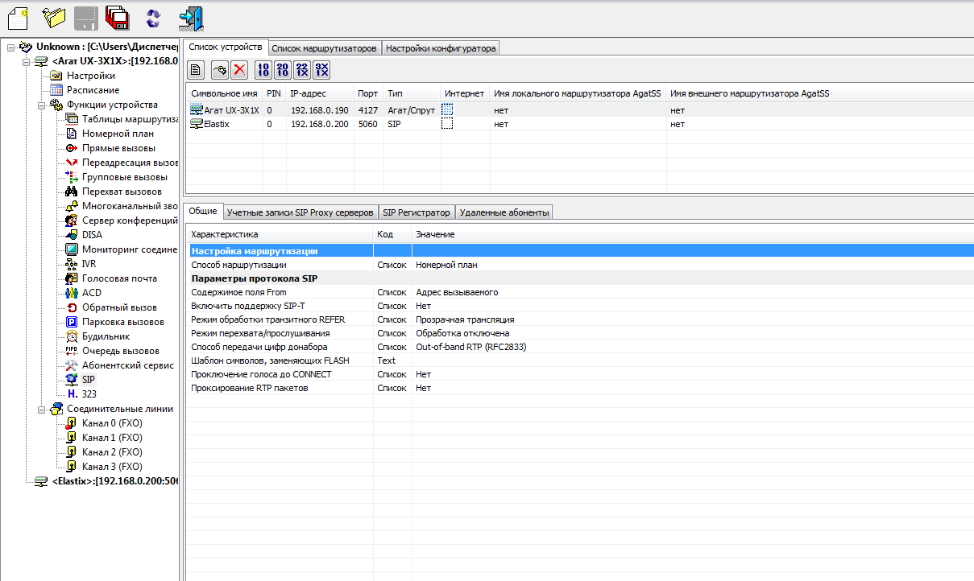Screen dimensions: 974x581
Task: Collapse the Агат UX-3X1X device node
Action: (25, 61)
